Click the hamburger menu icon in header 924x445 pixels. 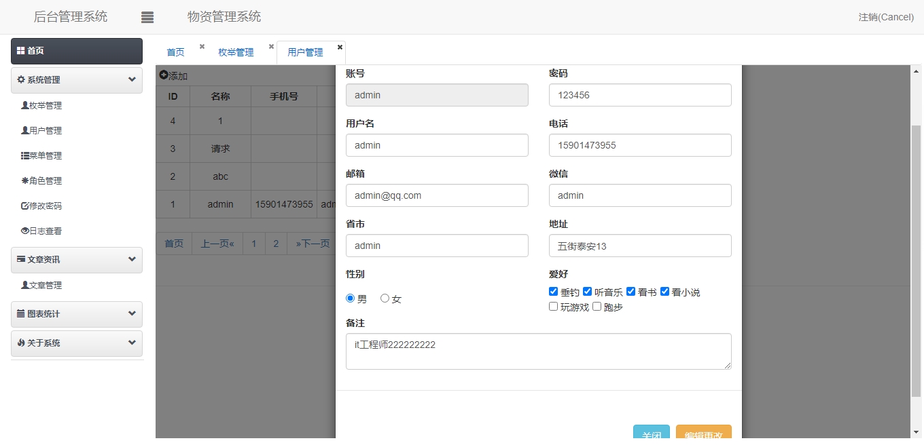click(x=147, y=18)
